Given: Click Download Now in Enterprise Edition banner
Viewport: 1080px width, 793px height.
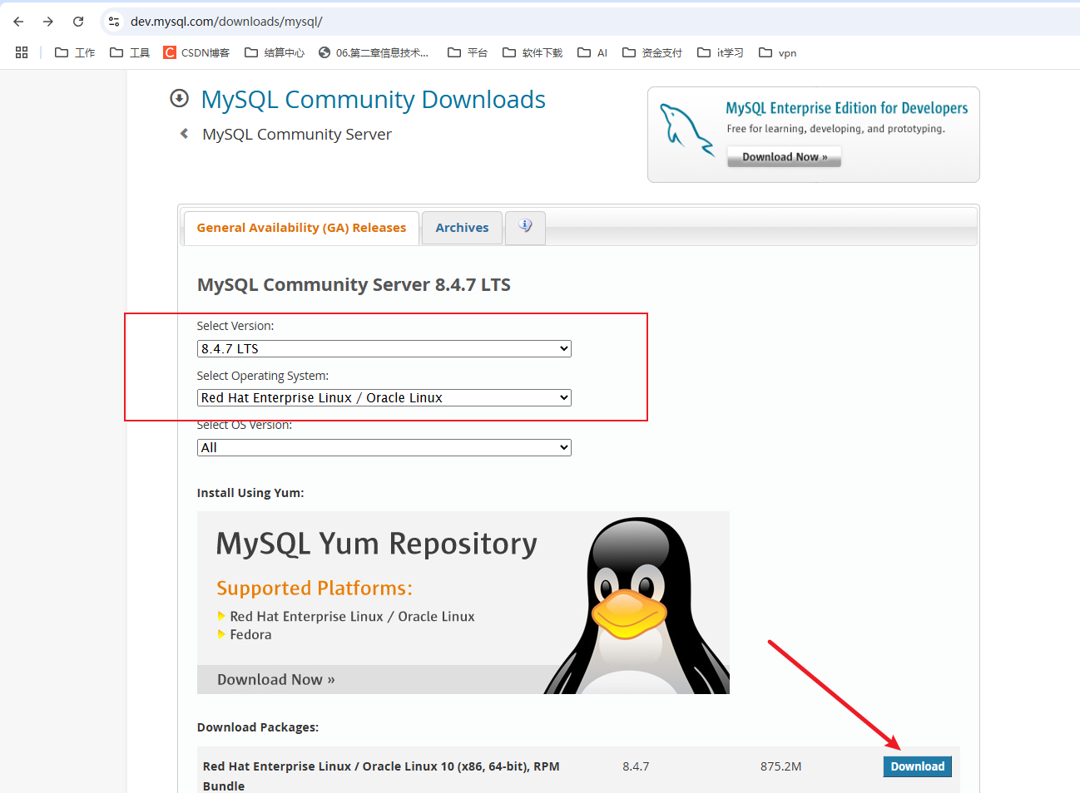Looking at the screenshot, I should click(785, 156).
